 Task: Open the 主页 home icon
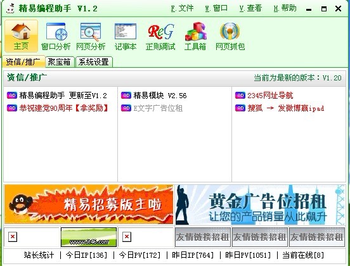pos(21,36)
